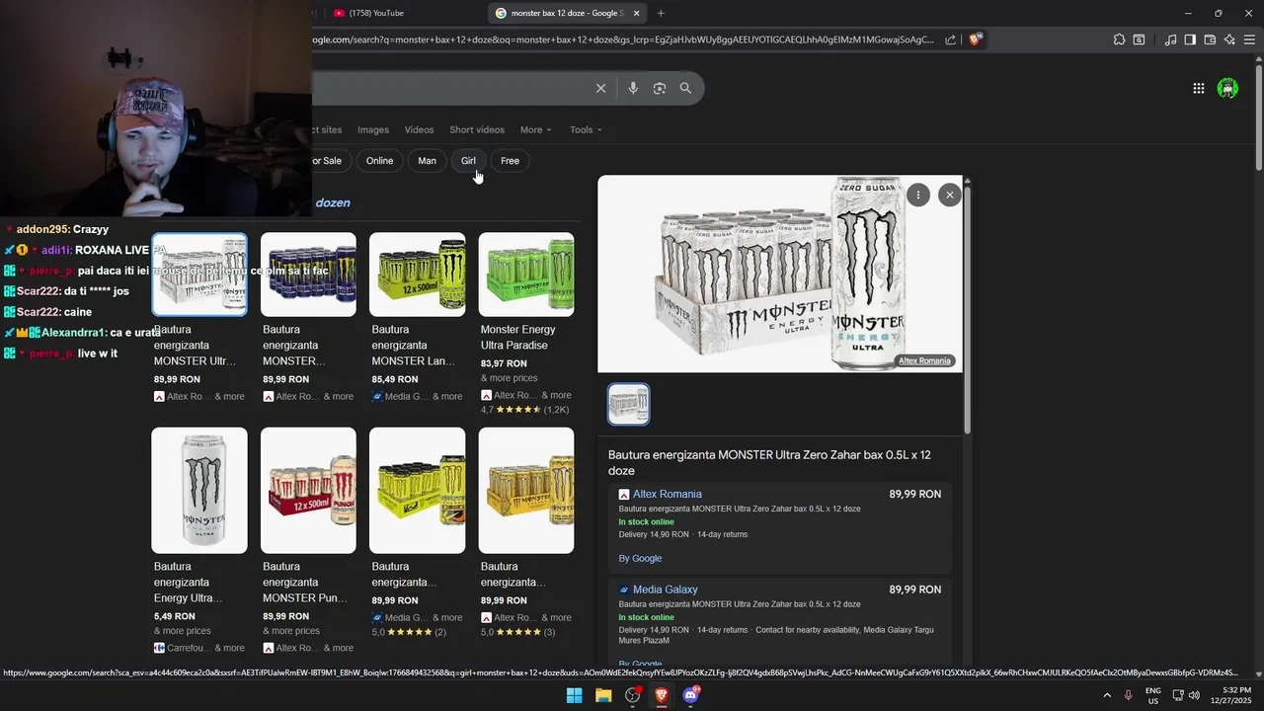Click the OBS icon in taskbar
1264x711 pixels.
pyautogui.click(x=633, y=695)
